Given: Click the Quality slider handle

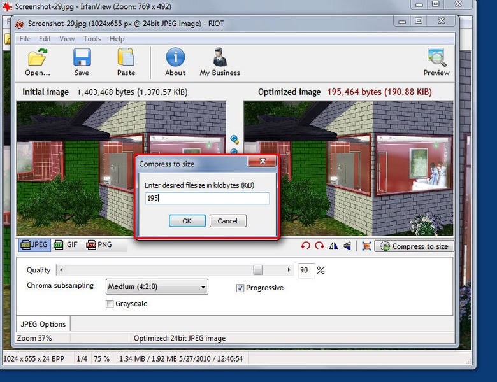Looking at the screenshot, I should point(258,270).
